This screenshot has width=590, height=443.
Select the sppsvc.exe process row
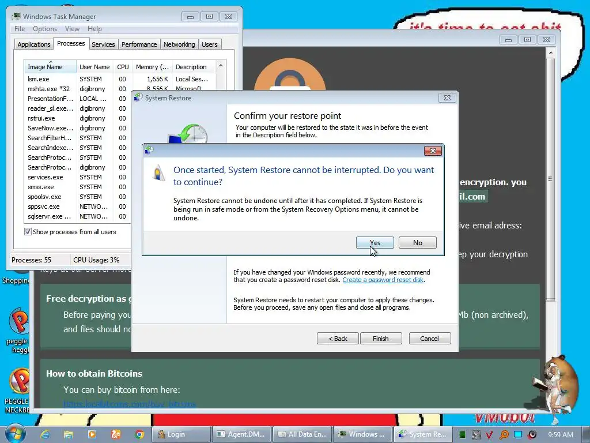pyautogui.click(x=78, y=207)
